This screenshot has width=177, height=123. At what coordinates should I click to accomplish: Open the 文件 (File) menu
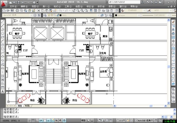(x=13, y=6)
